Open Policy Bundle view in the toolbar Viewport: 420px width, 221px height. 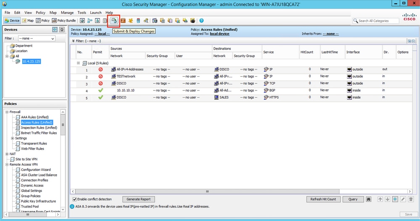coord(64,21)
